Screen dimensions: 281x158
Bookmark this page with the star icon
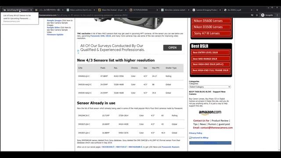point(257,15)
